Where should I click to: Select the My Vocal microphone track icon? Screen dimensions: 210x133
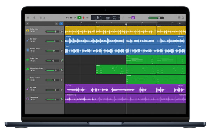tap(28, 89)
